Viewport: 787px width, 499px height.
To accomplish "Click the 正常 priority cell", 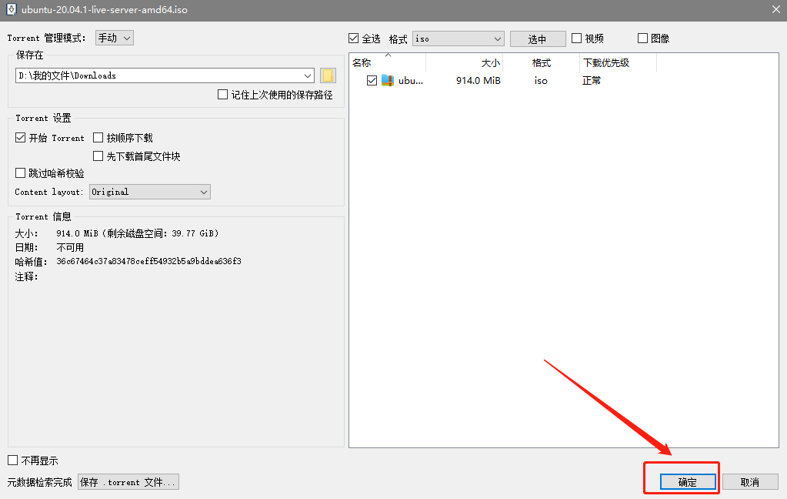I will [x=592, y=80].
